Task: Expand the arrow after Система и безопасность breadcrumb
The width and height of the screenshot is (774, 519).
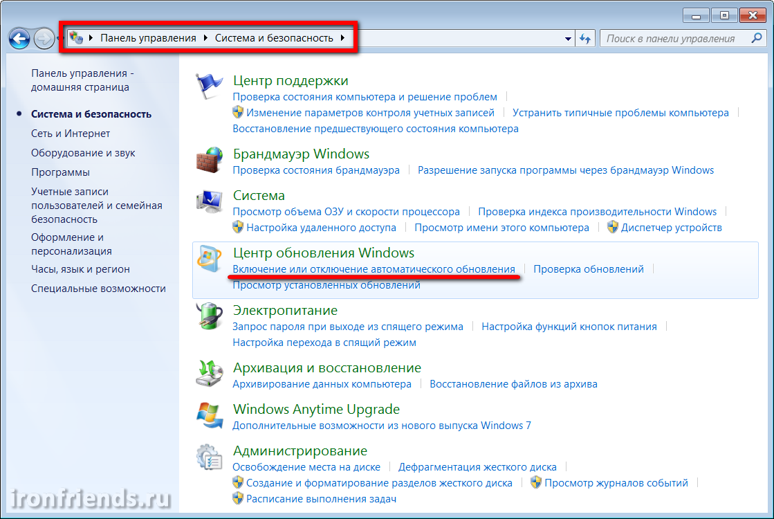Action: (x=342, y=38)
